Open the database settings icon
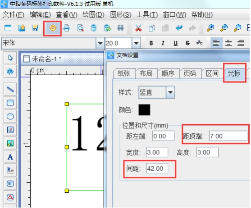251x208 pixels. pos(94,28)
